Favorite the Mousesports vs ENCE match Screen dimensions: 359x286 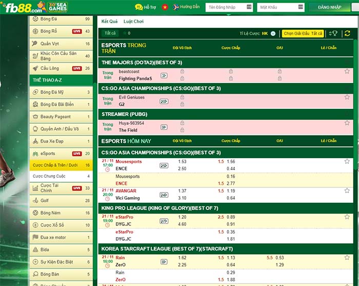point(347,161)
